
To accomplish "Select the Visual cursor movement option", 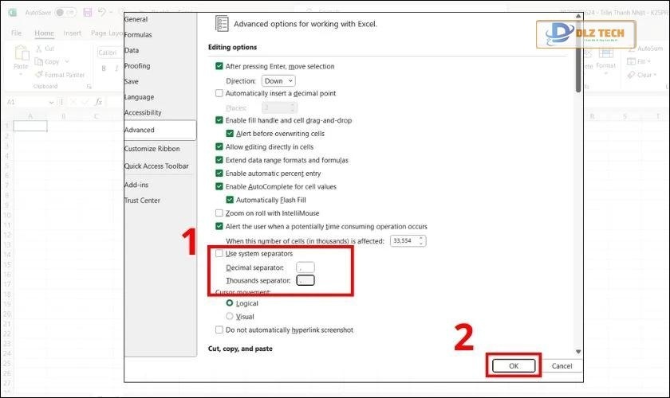I will (x=231, y=316).
